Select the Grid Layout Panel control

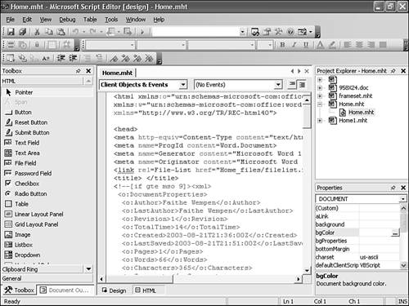pos(47,224)
